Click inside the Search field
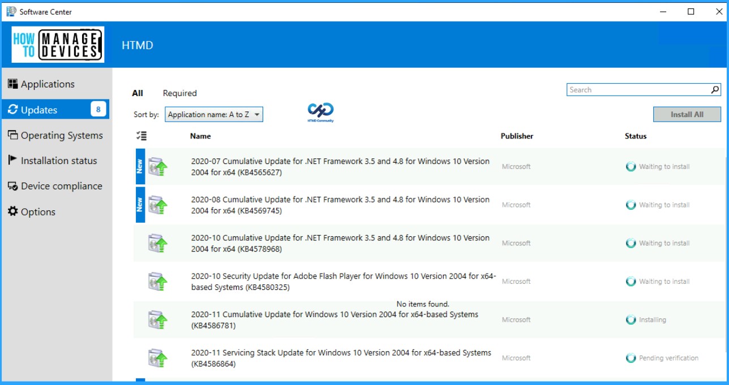The height and width of the screenshot is (385, 729). coord(638,90)
